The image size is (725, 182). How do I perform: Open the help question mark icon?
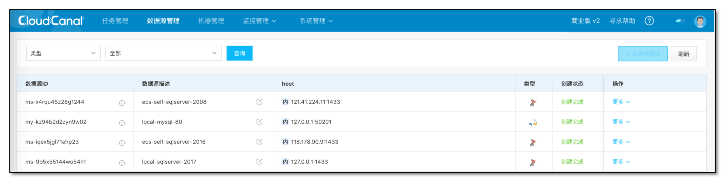(649, 21)
